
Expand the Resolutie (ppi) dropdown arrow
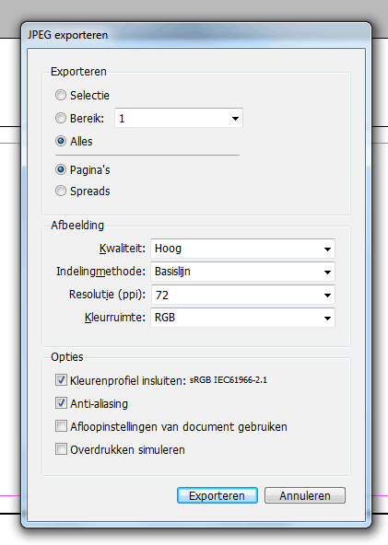(327, 296)
